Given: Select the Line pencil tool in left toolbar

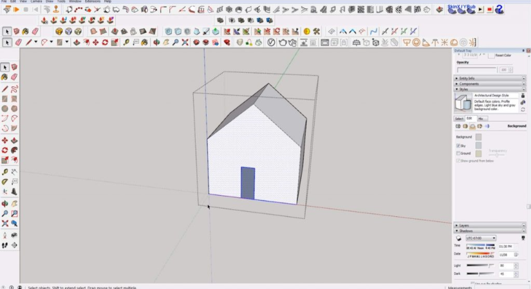Looking at the screenshot, I should point(5,89).
